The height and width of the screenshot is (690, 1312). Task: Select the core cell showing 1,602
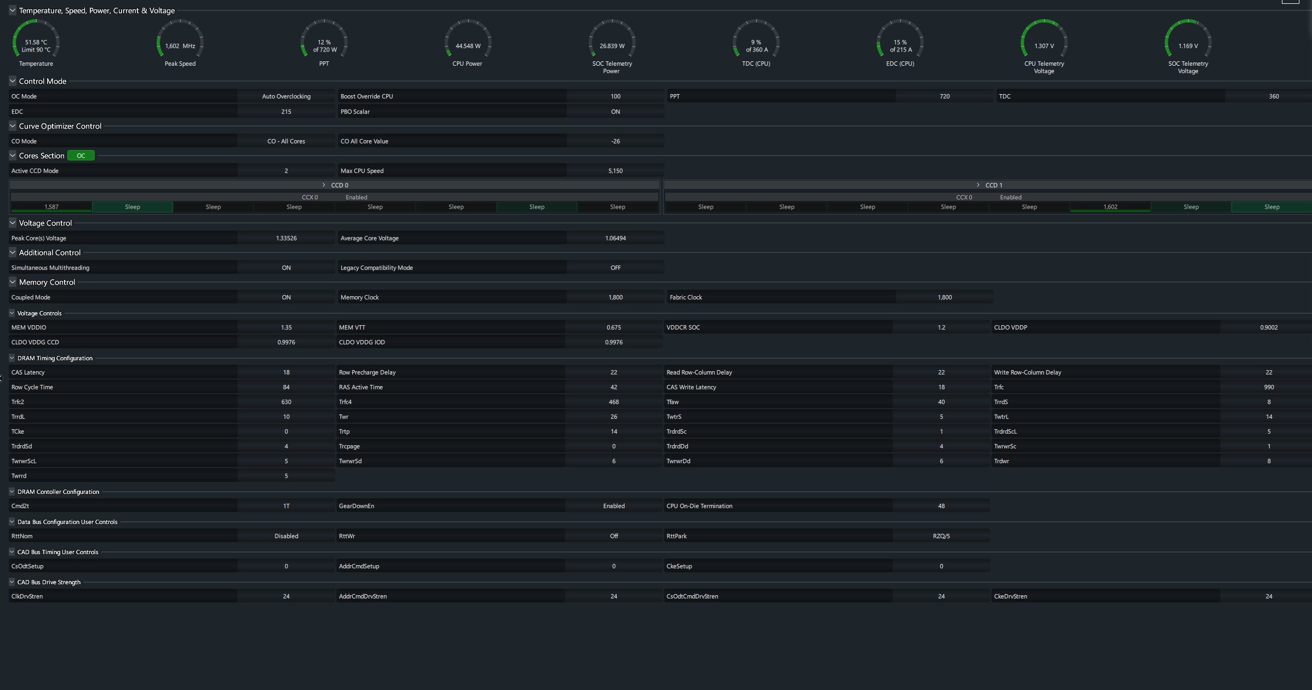[1110, 207]
